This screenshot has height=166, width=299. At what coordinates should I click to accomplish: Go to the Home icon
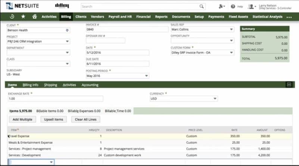34,17
